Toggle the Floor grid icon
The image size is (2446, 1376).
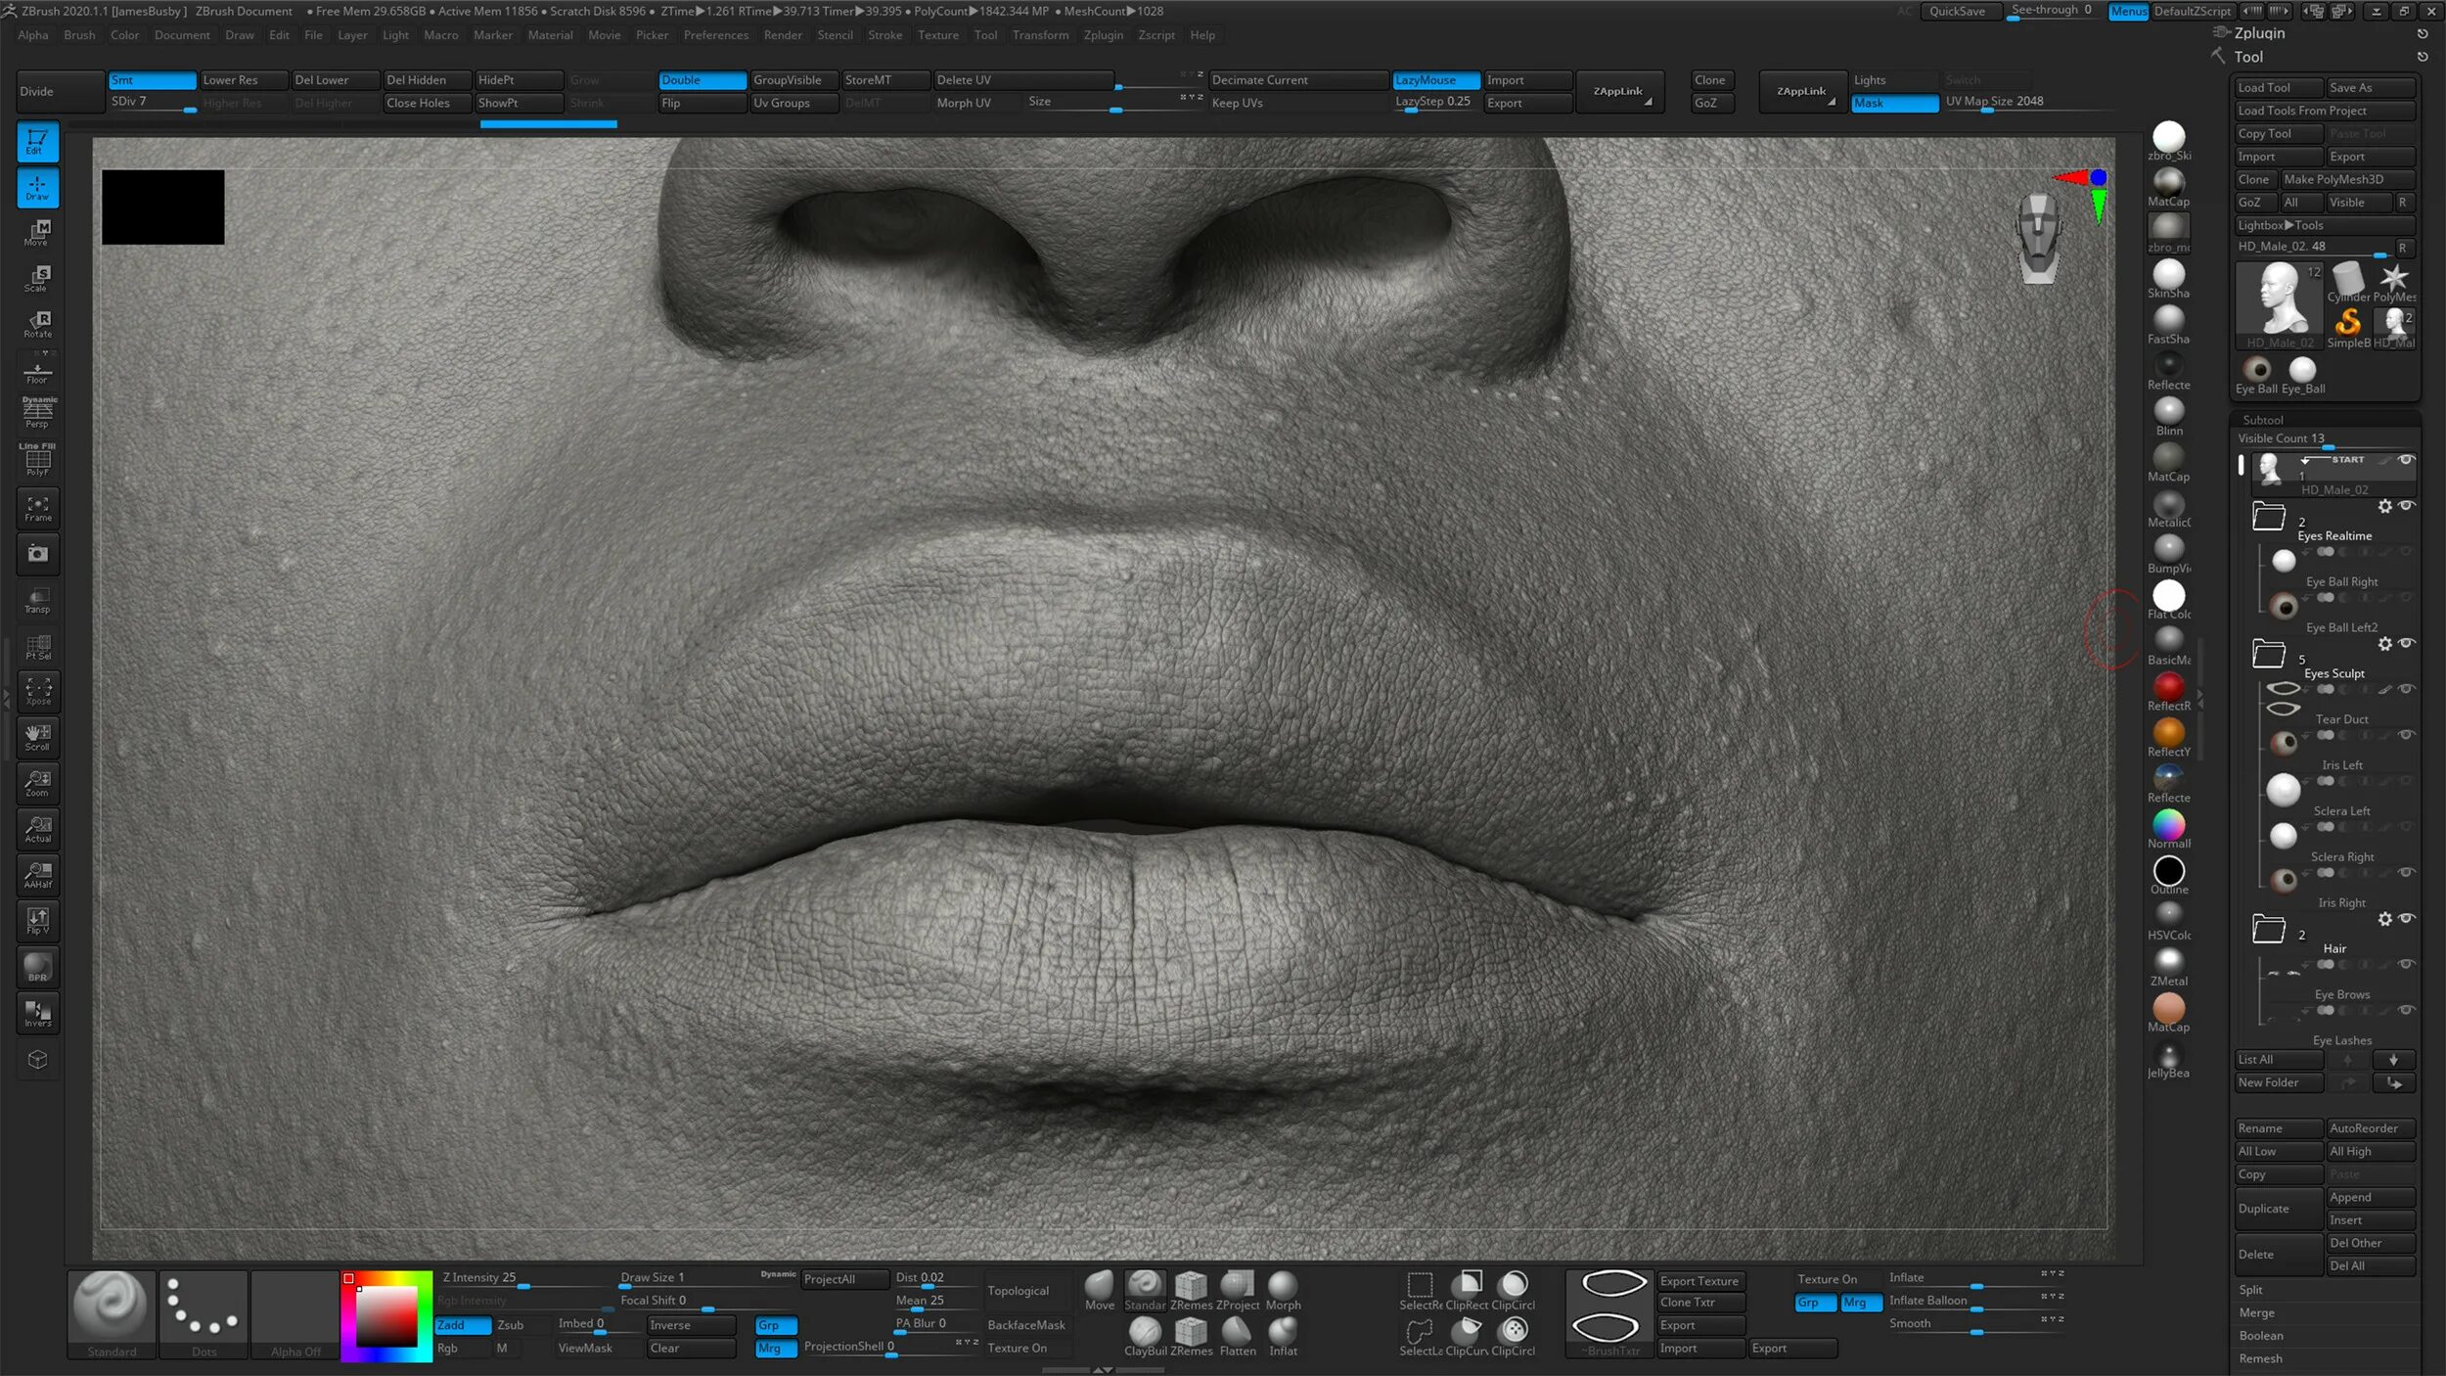tap(37, 372)
